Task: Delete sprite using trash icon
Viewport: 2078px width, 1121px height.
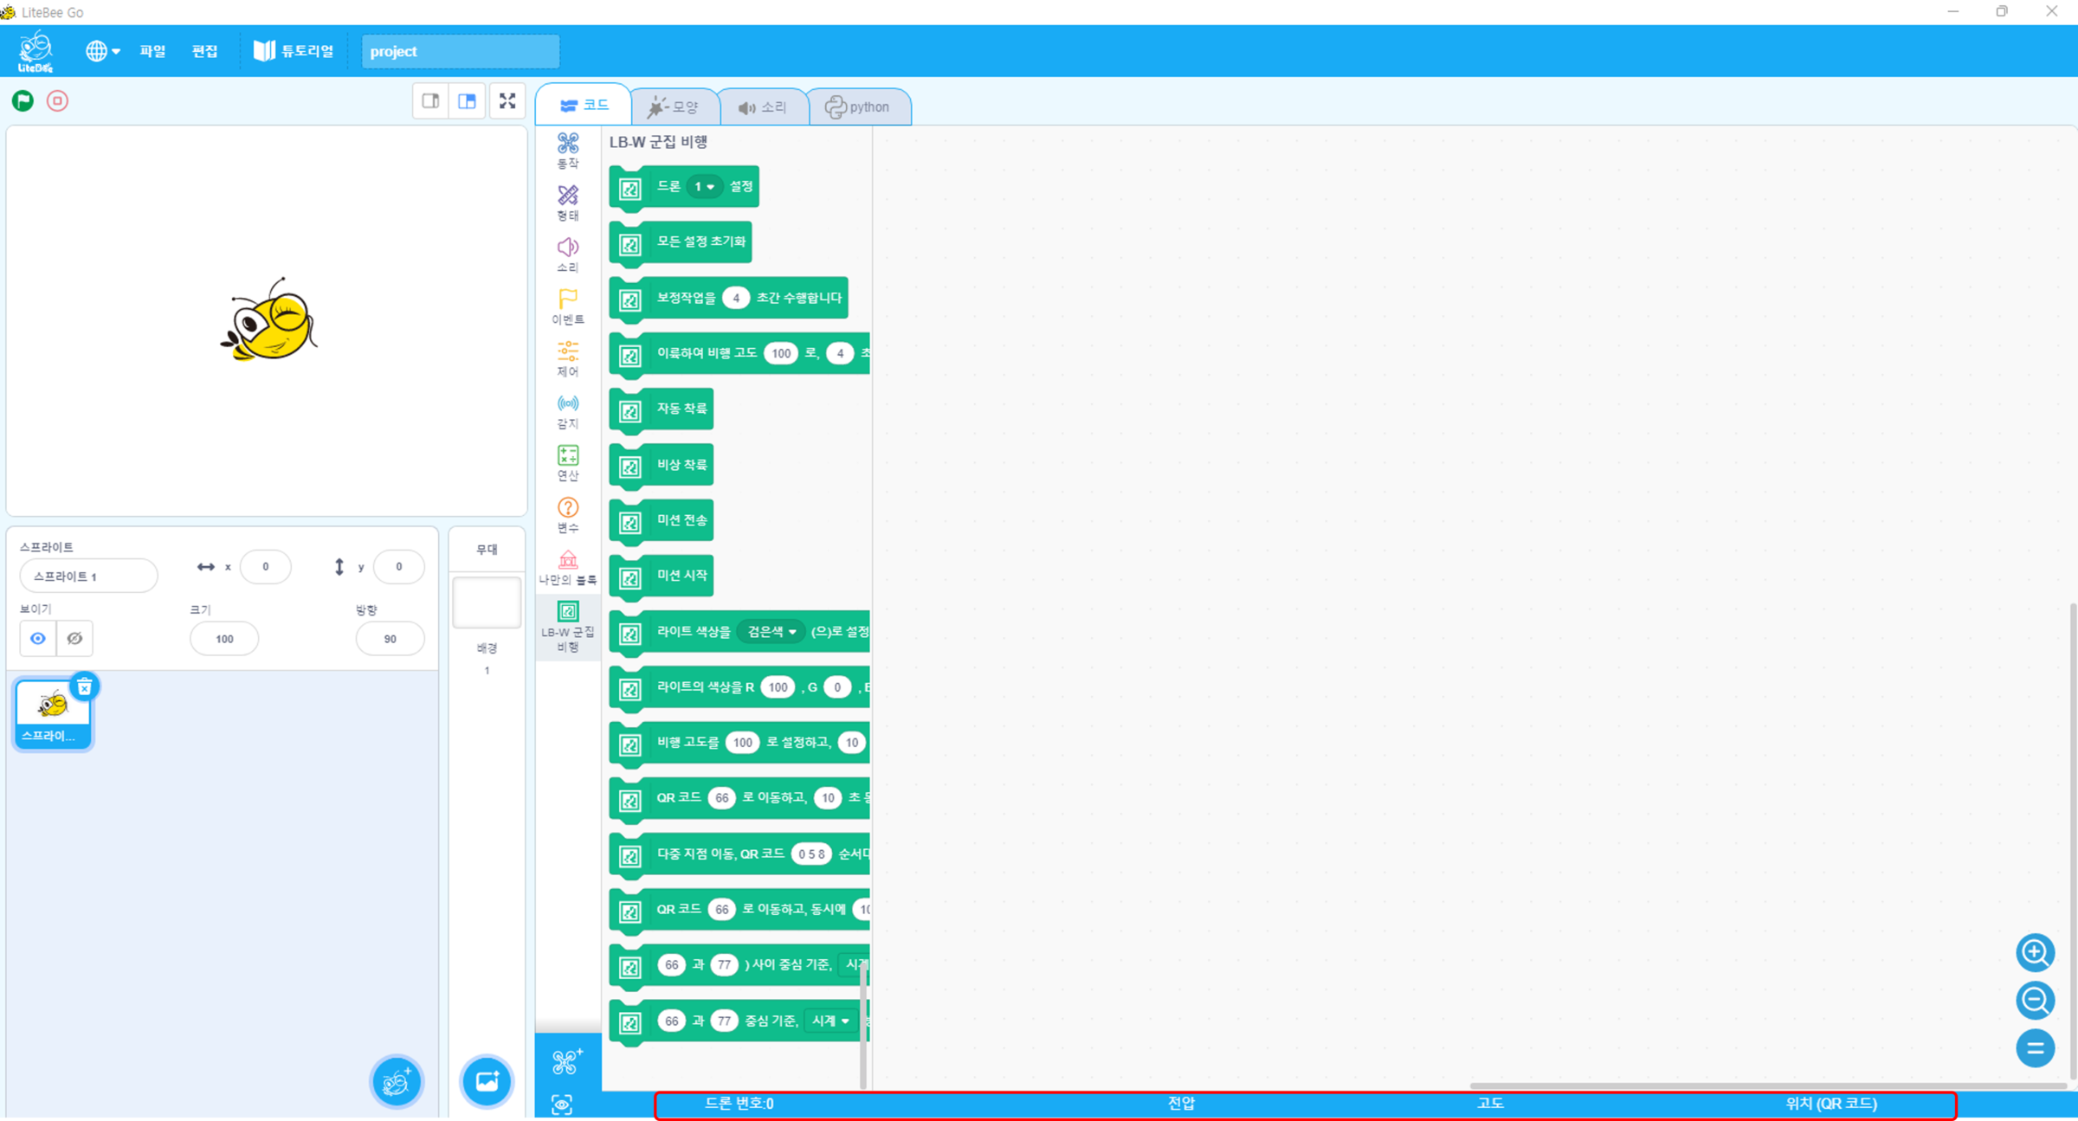Action: 84,687
